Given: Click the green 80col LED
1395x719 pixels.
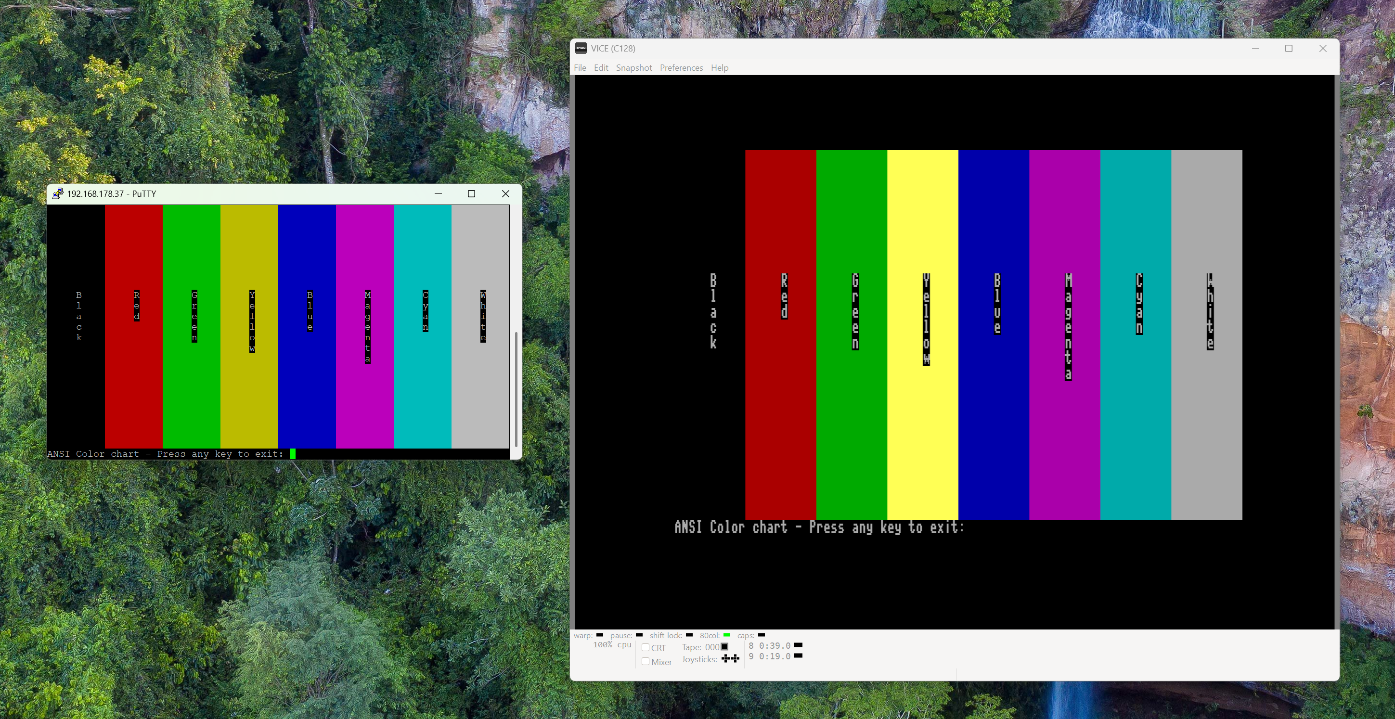Looking at the screenshot, I should pos(727,634).
